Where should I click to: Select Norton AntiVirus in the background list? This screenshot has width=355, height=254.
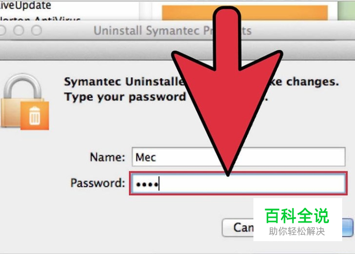tap(40, 19)
